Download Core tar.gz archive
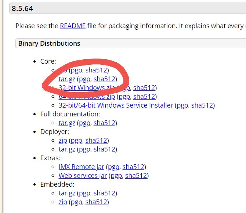The width and height of the screenshot is (246, 213). 67,79
